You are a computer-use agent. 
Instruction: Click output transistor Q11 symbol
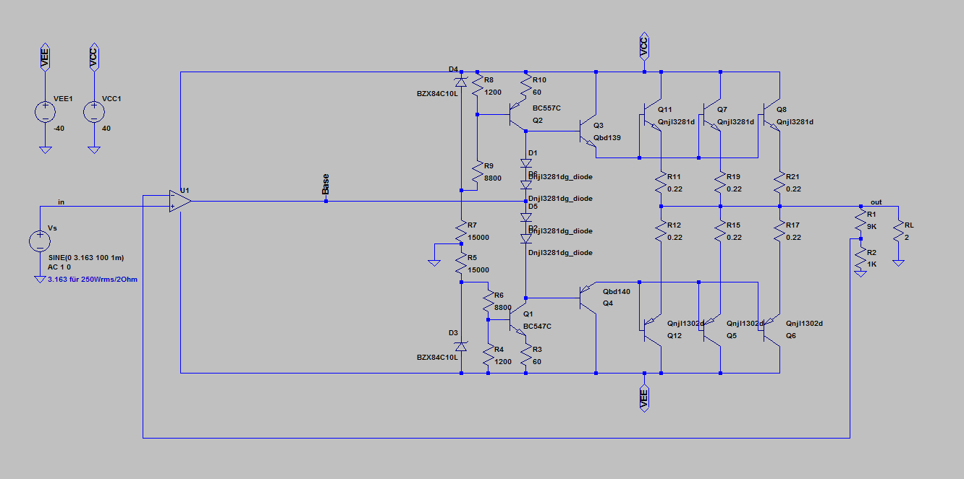point(652,114)
